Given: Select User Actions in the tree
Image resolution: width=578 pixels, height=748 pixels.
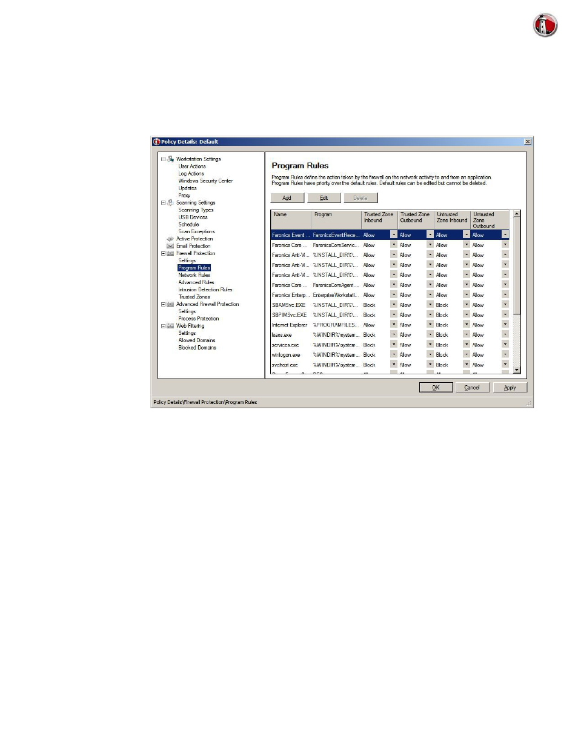Looking at the screenshot, I should [x=192, y=167].
